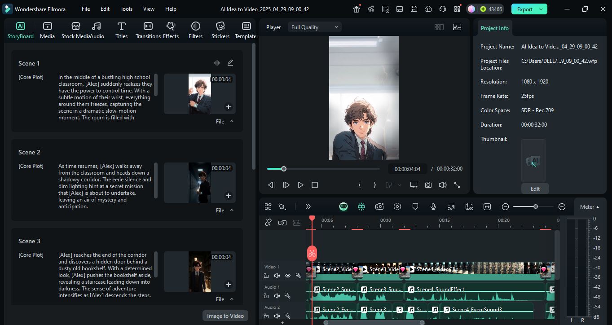Enter fullscreen preview with expand arrows icon
This screenshot has width=612, height=325.
point(457,185)
